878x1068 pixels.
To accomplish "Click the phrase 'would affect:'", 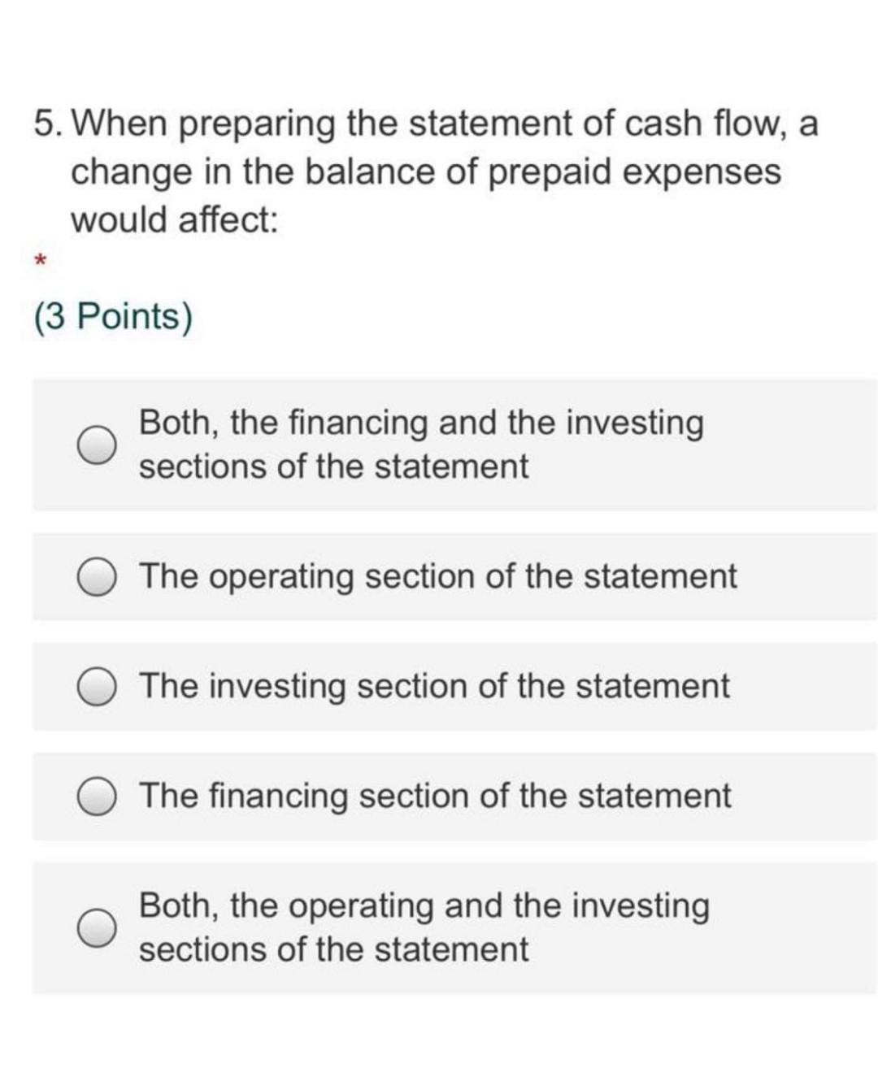I will pos(176,218).
